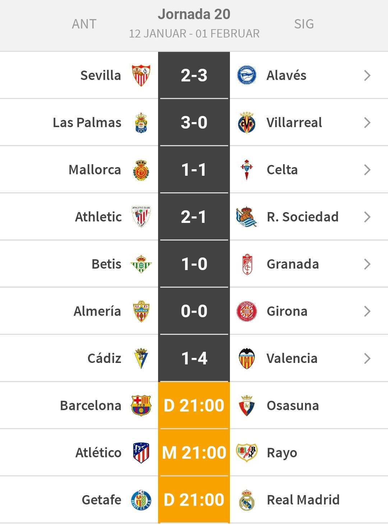Click the Real Madrid crest
This screenshot has width=388, height=525.
[x=247, y=500]
